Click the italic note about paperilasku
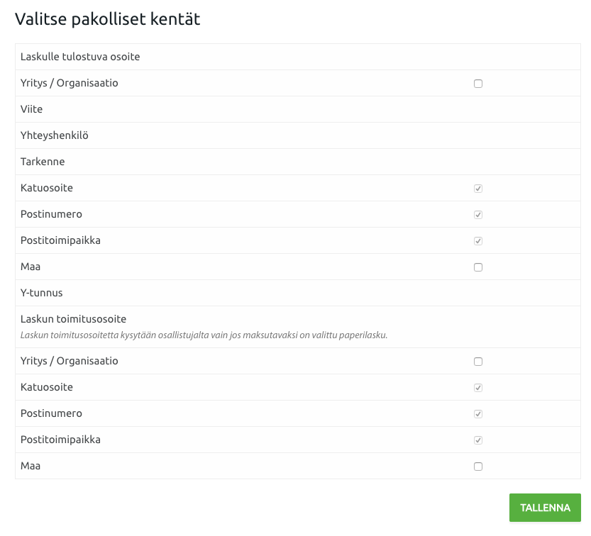This screenshot has width=591, height=536. coord(204,335)
